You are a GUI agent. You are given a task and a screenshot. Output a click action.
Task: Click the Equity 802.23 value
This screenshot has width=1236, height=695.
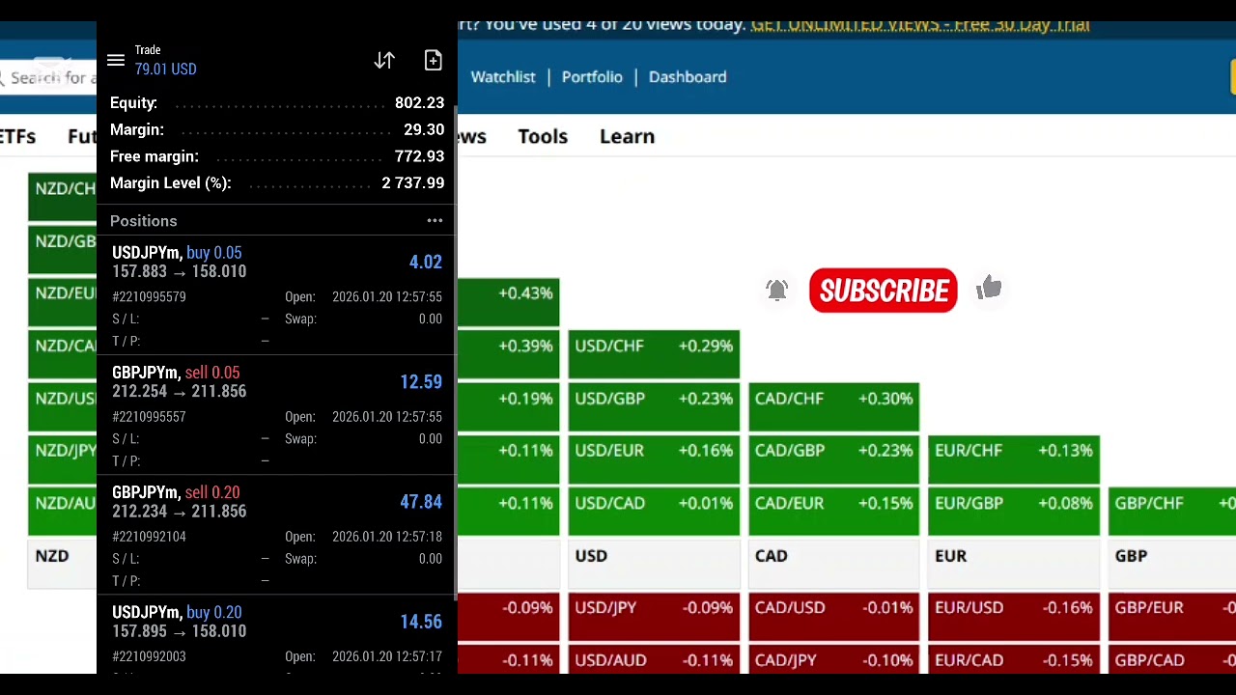click(419, 103)
